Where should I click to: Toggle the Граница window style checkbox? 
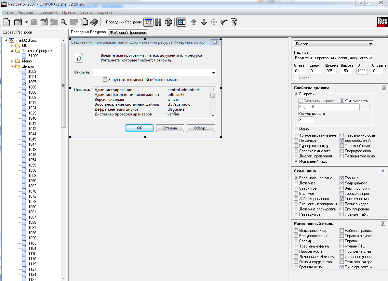[x=342, y=178]
